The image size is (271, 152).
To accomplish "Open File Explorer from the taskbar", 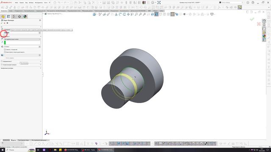I will coord(55,150).
